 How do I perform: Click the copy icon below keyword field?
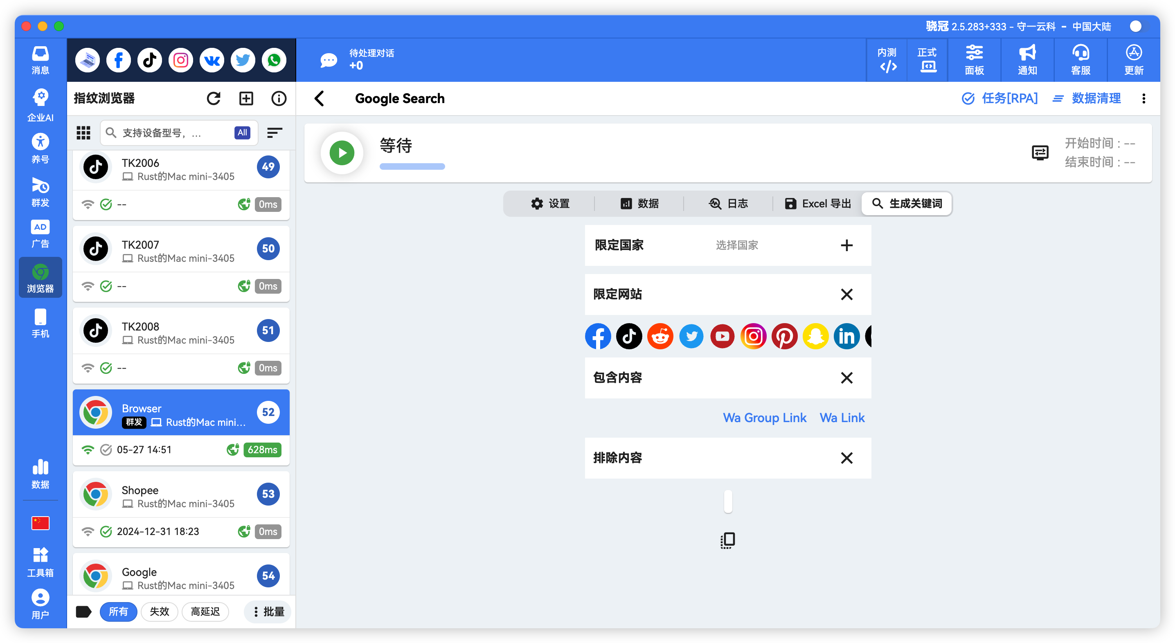point(728,540)
